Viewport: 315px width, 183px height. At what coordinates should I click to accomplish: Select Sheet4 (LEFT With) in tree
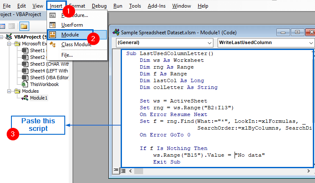coord(49,71)
